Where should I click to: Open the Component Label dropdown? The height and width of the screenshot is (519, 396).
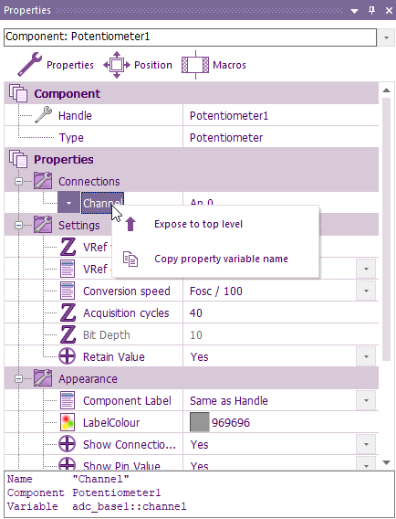tap(366, 400)
